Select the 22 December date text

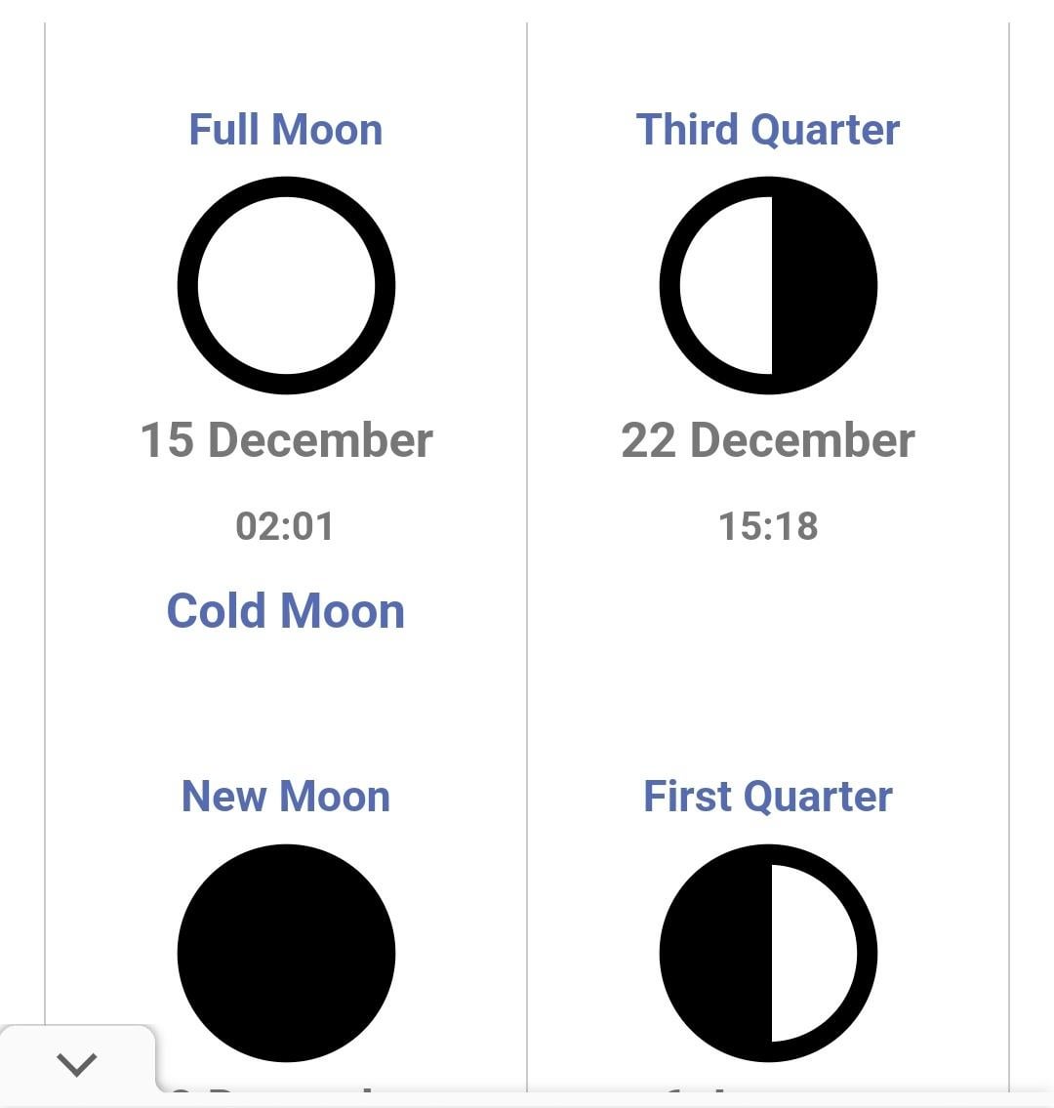tap(768, 440)
